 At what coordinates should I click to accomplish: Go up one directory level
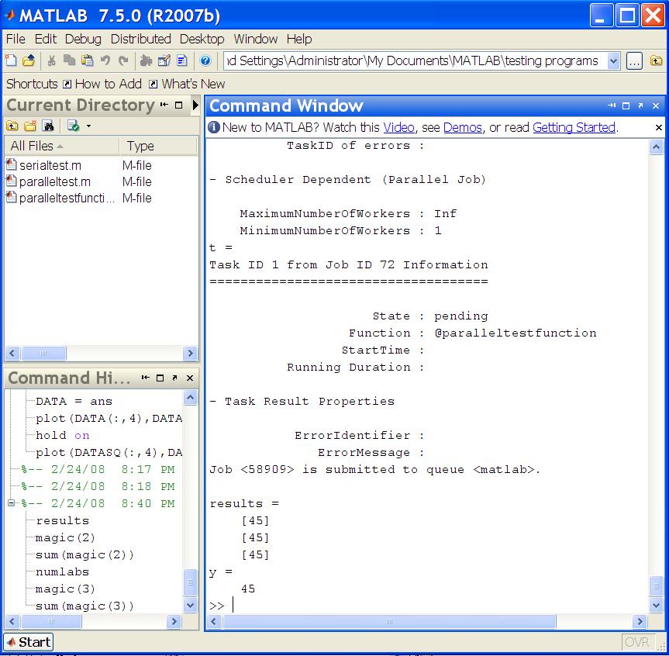coord(656,61)
